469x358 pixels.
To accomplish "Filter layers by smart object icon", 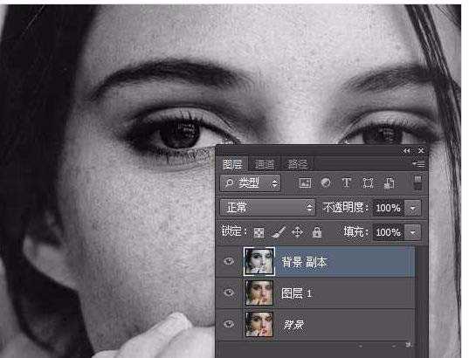I will coord(389,183).
